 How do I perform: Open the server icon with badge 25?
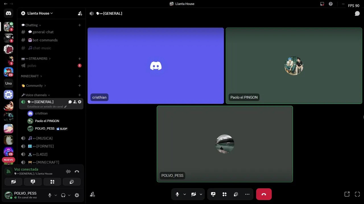pos(9,151)
